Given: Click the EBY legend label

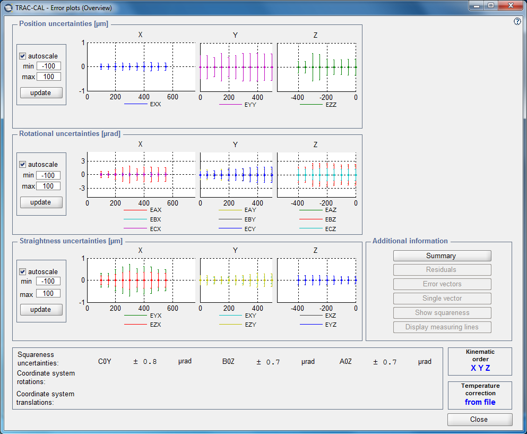Looking at the screenshot, I should pos(250,219).
